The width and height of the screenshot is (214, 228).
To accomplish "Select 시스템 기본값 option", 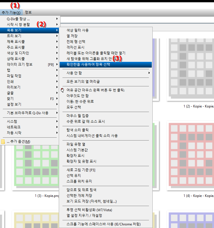I will click(106, 150).
